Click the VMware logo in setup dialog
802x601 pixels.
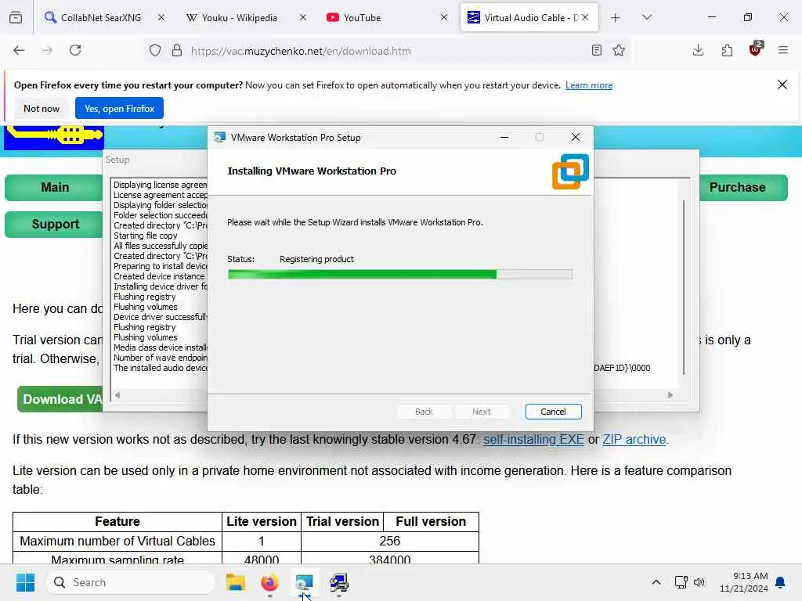(x=570, y=171)
